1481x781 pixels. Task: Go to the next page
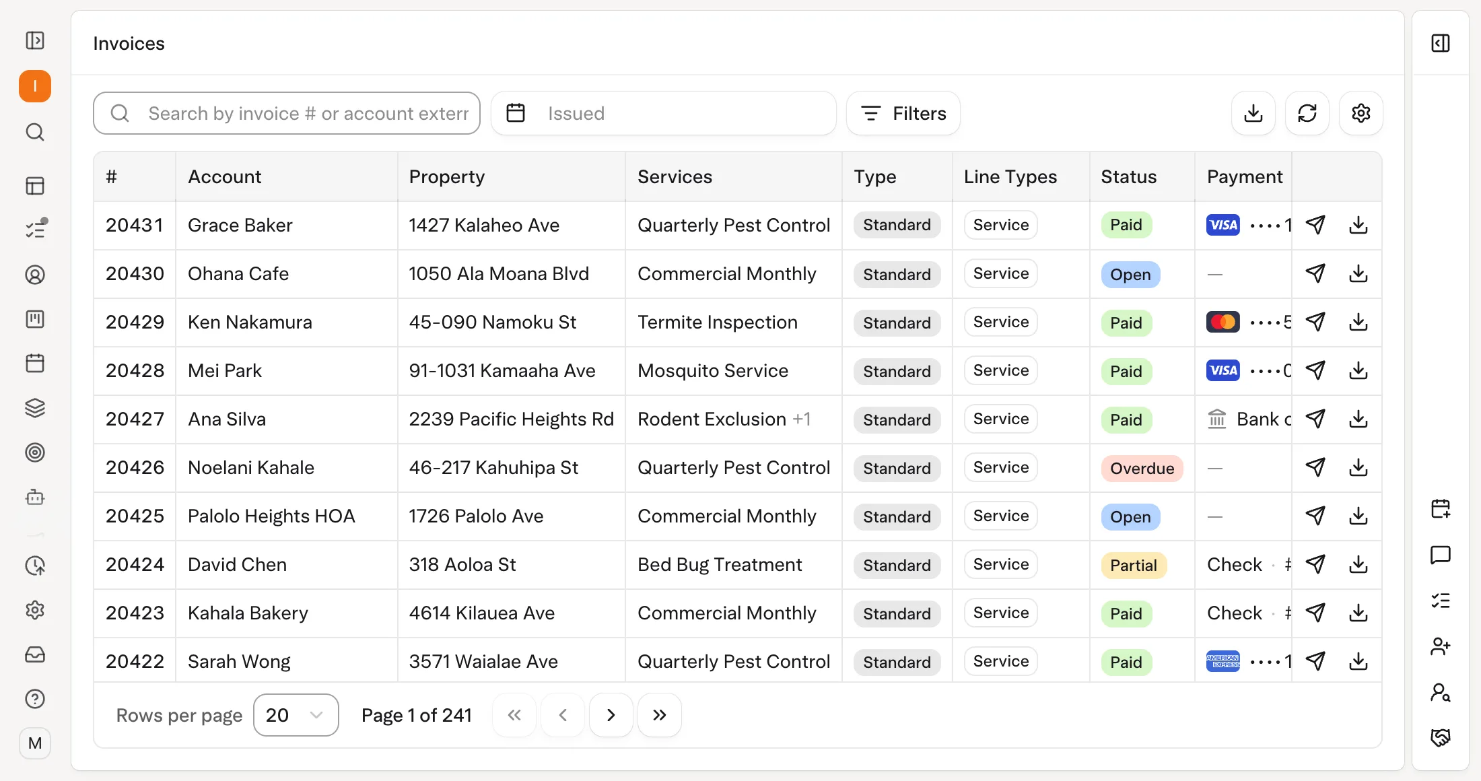click(611, 715)
